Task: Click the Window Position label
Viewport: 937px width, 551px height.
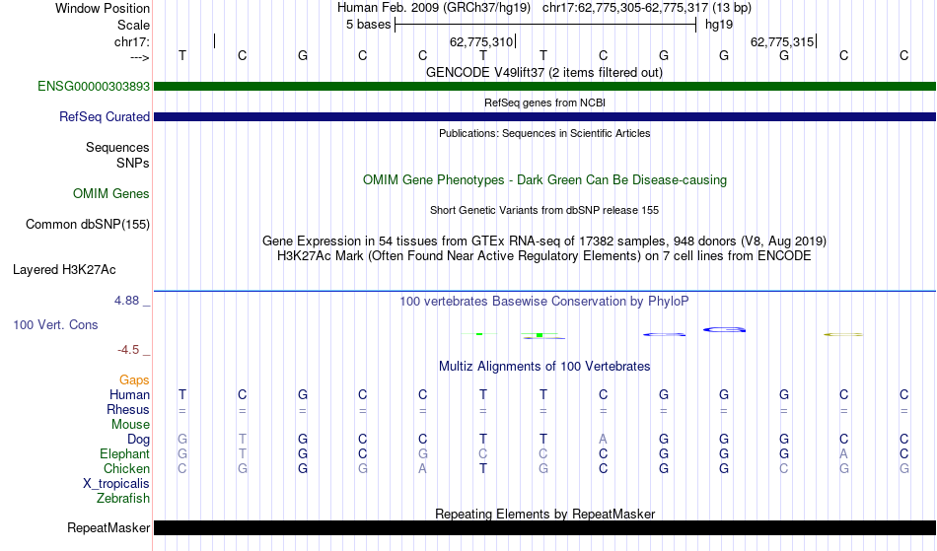Action: click(103, 8)
